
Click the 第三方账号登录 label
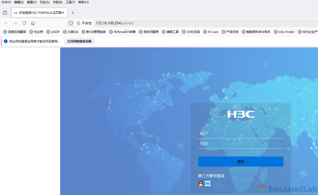211,176
